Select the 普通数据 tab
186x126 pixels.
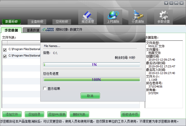click(x=32, y=30)
